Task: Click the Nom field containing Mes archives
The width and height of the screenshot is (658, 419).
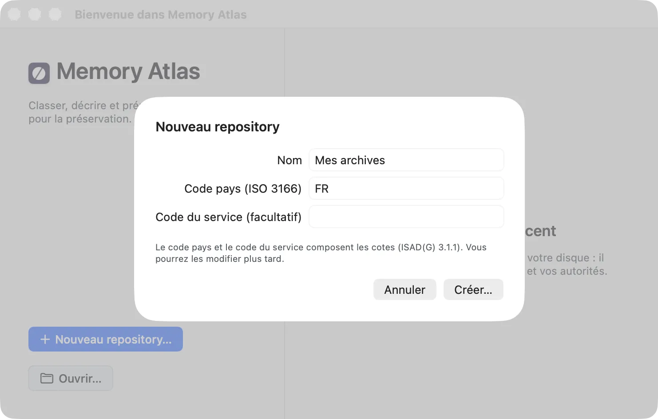Action: pos(406,160)
